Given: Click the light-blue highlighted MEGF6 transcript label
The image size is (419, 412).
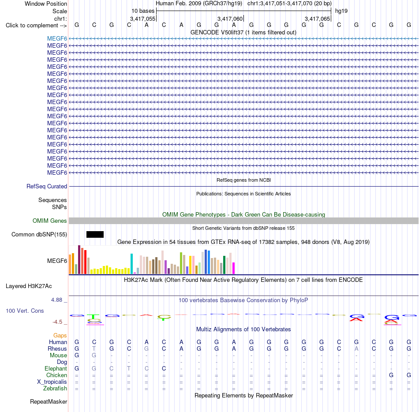Looking at the screenshot, I should [x=57, y=38].
